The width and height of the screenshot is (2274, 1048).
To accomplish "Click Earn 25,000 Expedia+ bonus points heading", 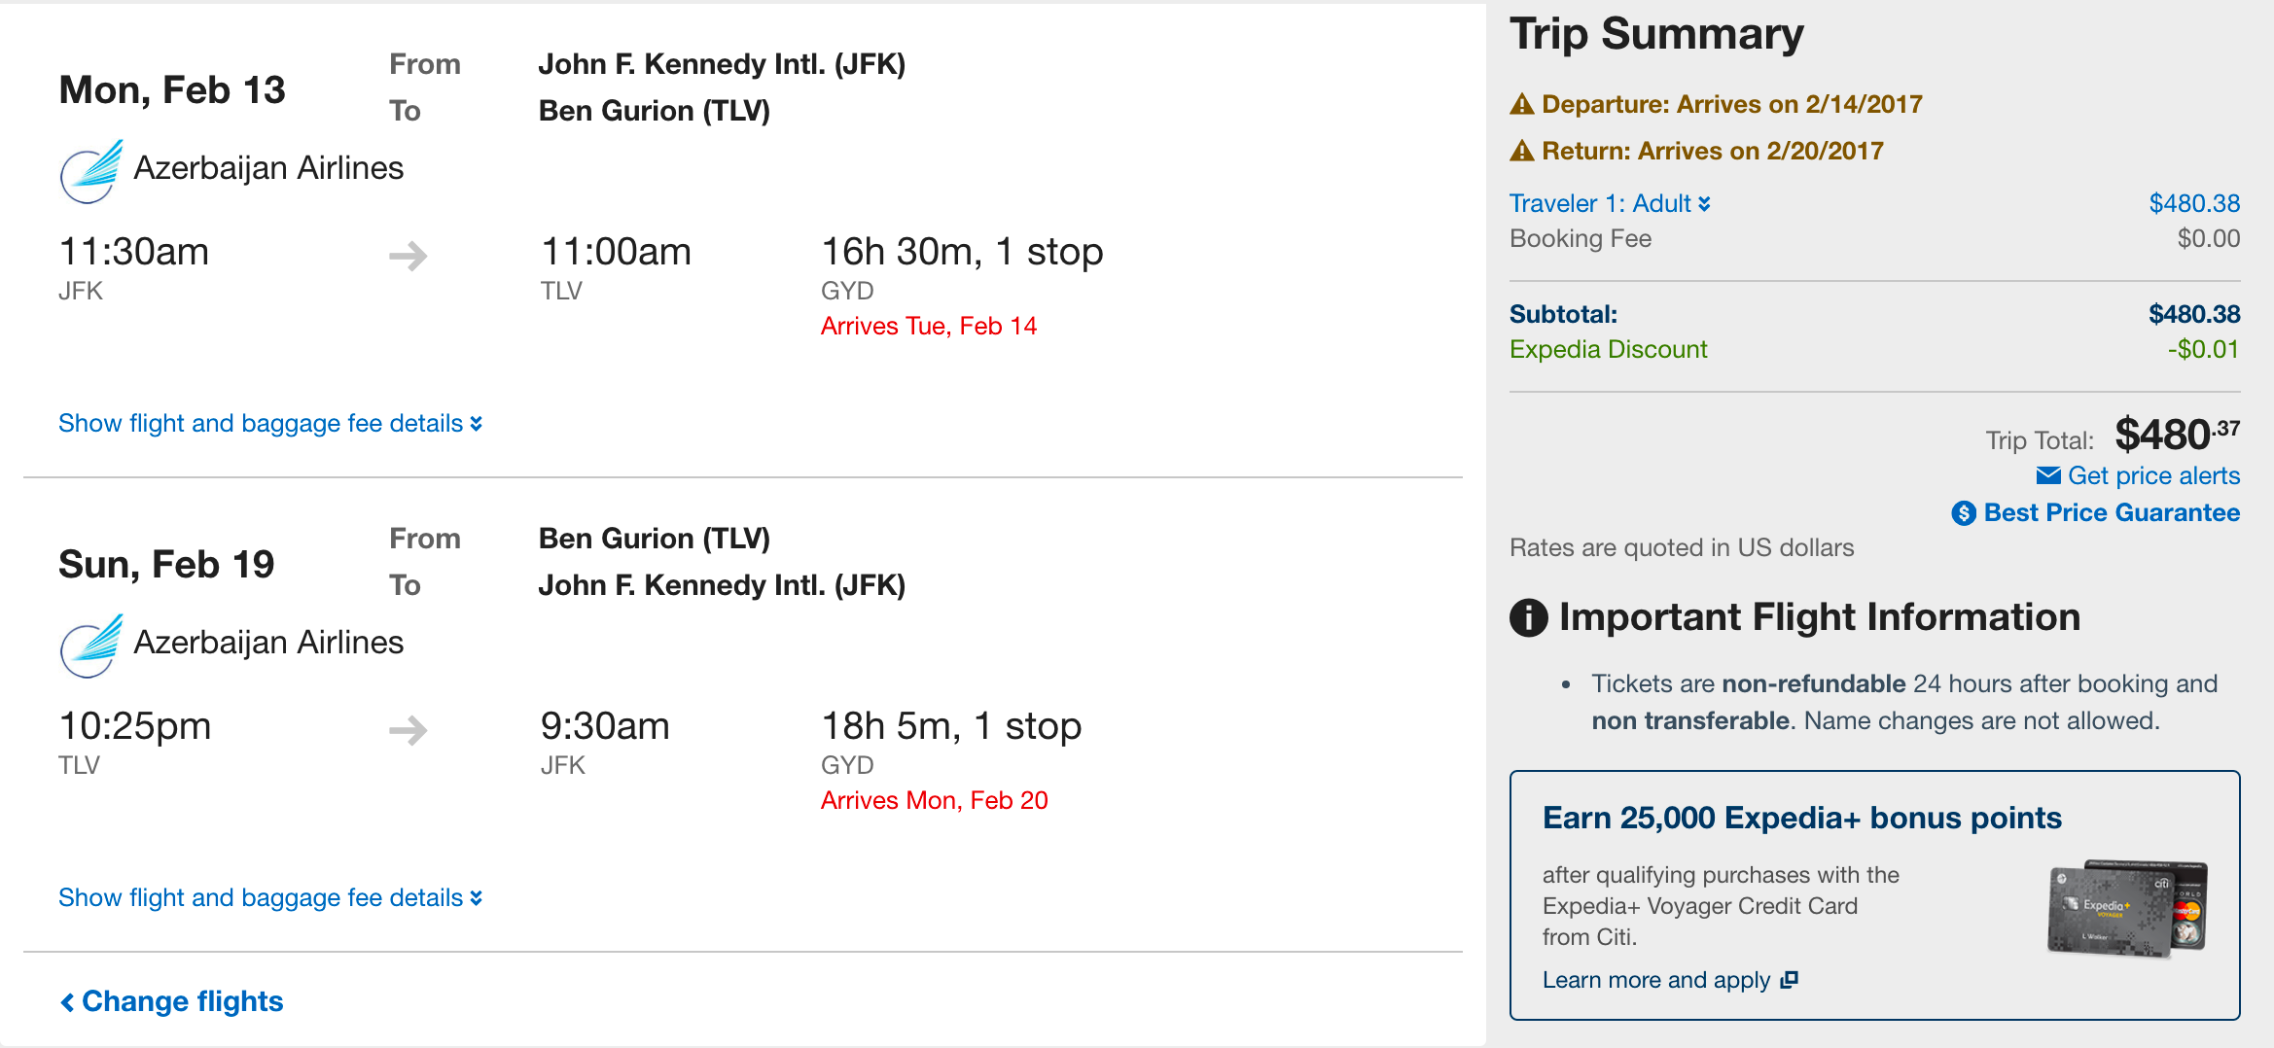I will 1801,819.
